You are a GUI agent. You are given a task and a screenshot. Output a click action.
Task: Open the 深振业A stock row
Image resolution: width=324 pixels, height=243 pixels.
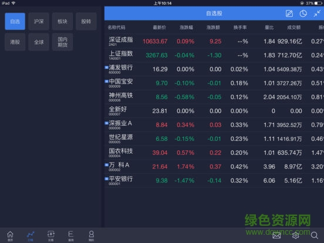click(214, 125)
